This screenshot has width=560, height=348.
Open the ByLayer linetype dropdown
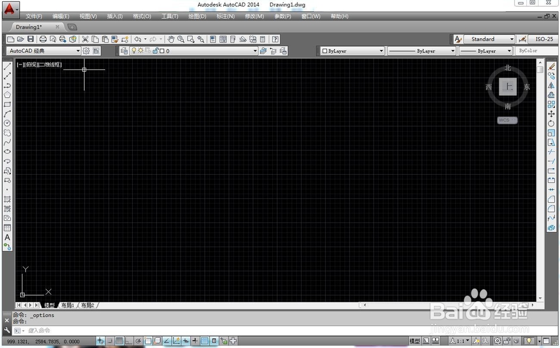422,51
